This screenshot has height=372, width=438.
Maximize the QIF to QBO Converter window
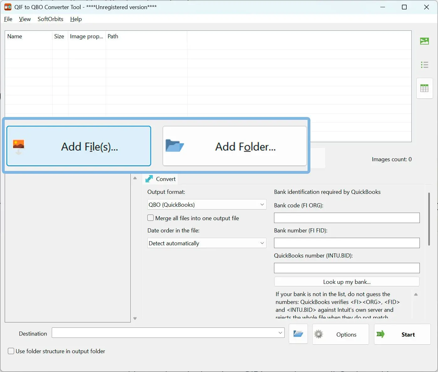[x=404, y=7]
